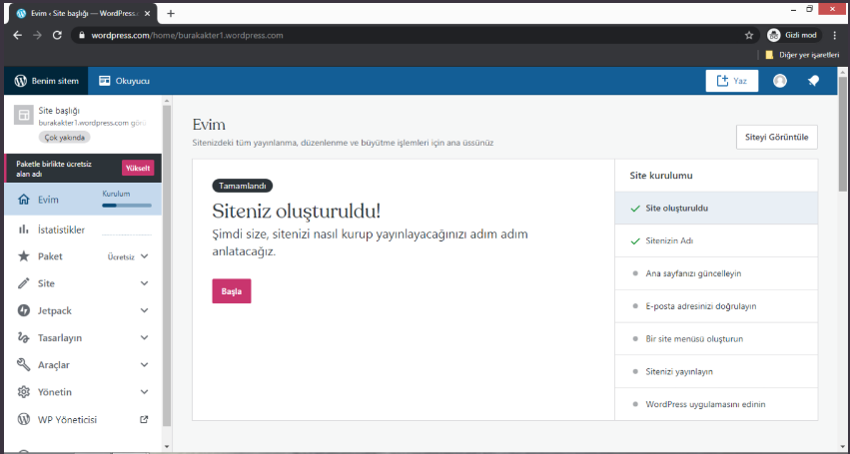The height and width of the screenshot is (454, 850).
Task: Click the Jetpack sidebar icon
Action: [24, 310]
